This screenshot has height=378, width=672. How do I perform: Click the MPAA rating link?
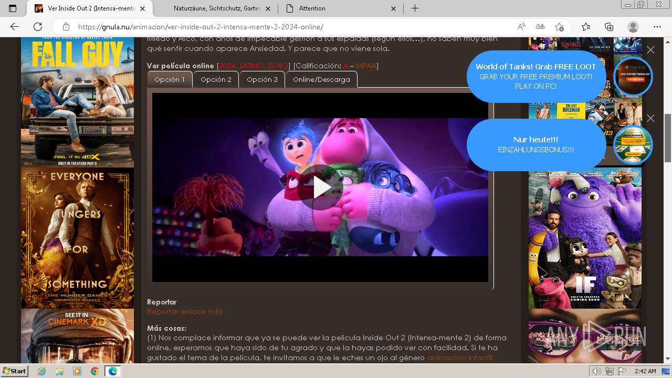coord(366,66)
